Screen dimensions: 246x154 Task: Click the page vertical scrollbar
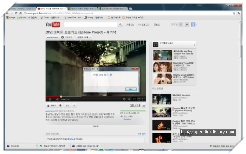point(240,40)
